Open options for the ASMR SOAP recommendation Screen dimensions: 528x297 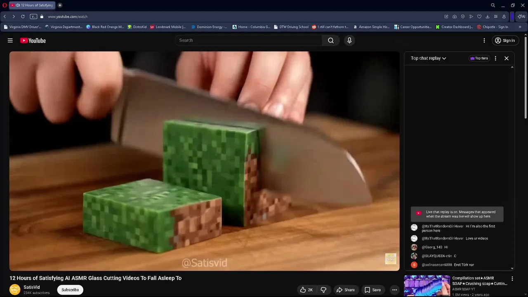512,279
